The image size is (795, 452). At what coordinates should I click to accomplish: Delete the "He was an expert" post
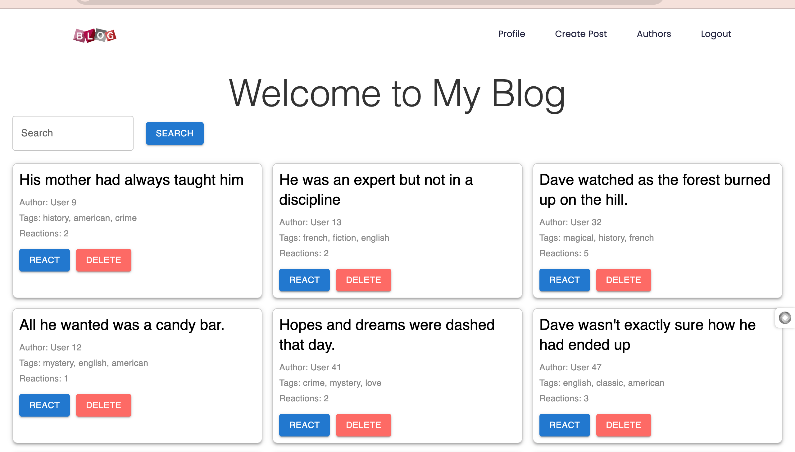coord(363,280)
